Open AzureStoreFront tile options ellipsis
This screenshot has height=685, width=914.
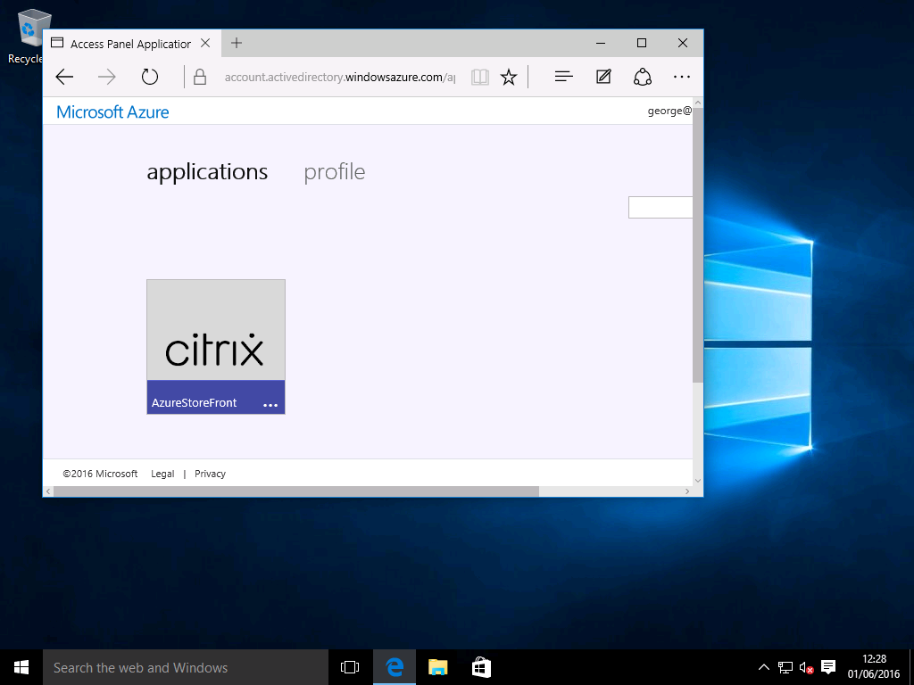click(x=270, y=404)
